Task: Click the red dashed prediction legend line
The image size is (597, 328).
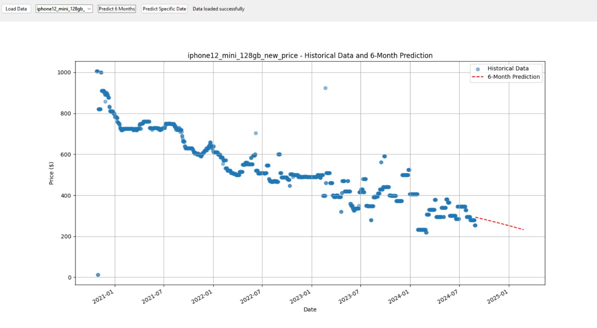Action: click(x=478, y=77)
